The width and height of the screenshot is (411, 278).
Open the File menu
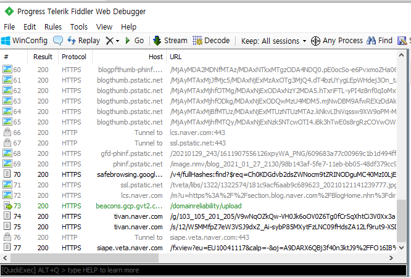(9, 27)
